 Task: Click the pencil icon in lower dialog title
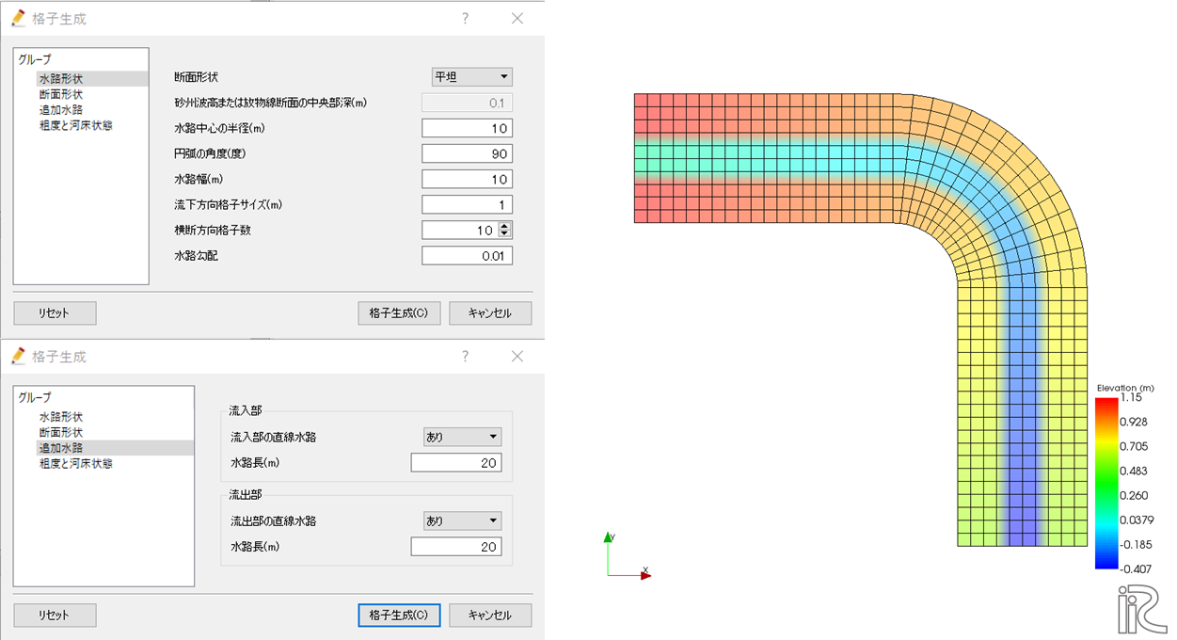tap(19, 357)
